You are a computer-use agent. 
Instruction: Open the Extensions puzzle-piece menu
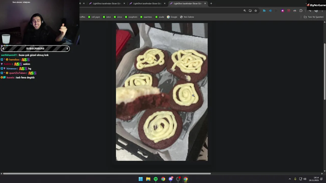(301, 11)
